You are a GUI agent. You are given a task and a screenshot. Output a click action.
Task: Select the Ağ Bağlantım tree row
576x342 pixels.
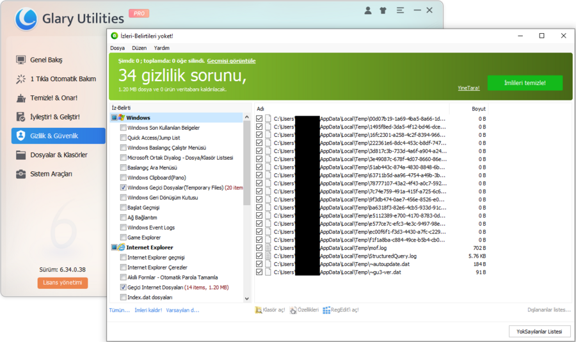tap(142, 217)
